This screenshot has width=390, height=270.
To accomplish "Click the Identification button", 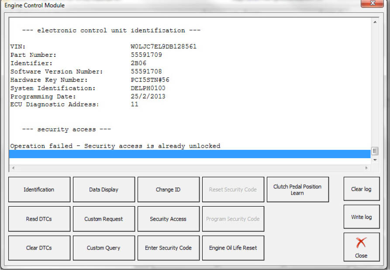I will [39, 190].
